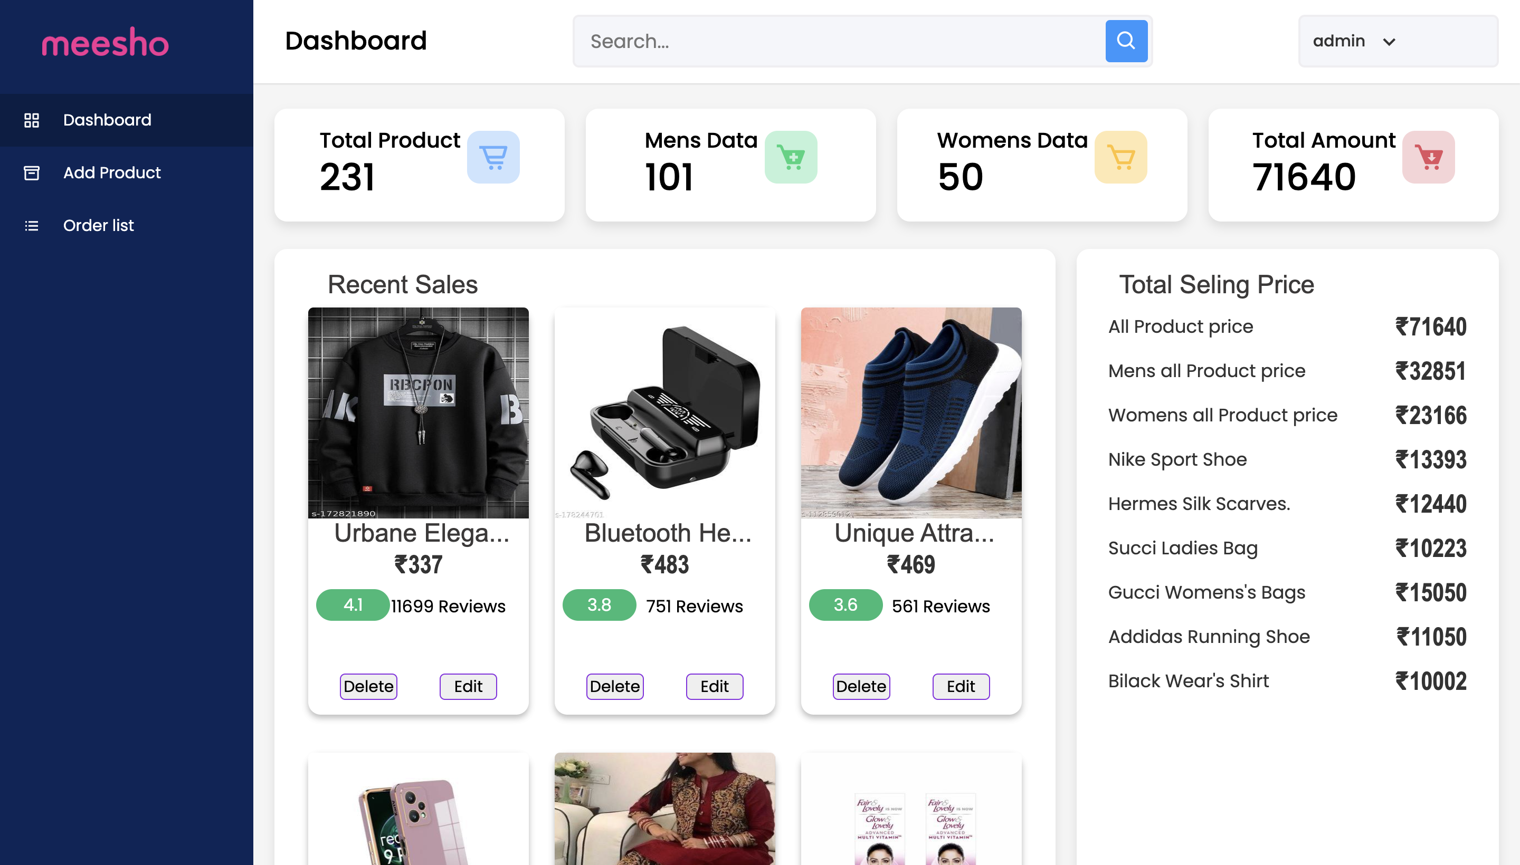The height and width of the screenshot is (865, 1520).
Task: Edit the Urbane Elega... product
Action: (468, 686)
